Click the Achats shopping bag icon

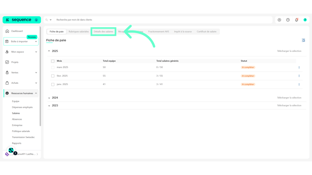coord(7,83)
